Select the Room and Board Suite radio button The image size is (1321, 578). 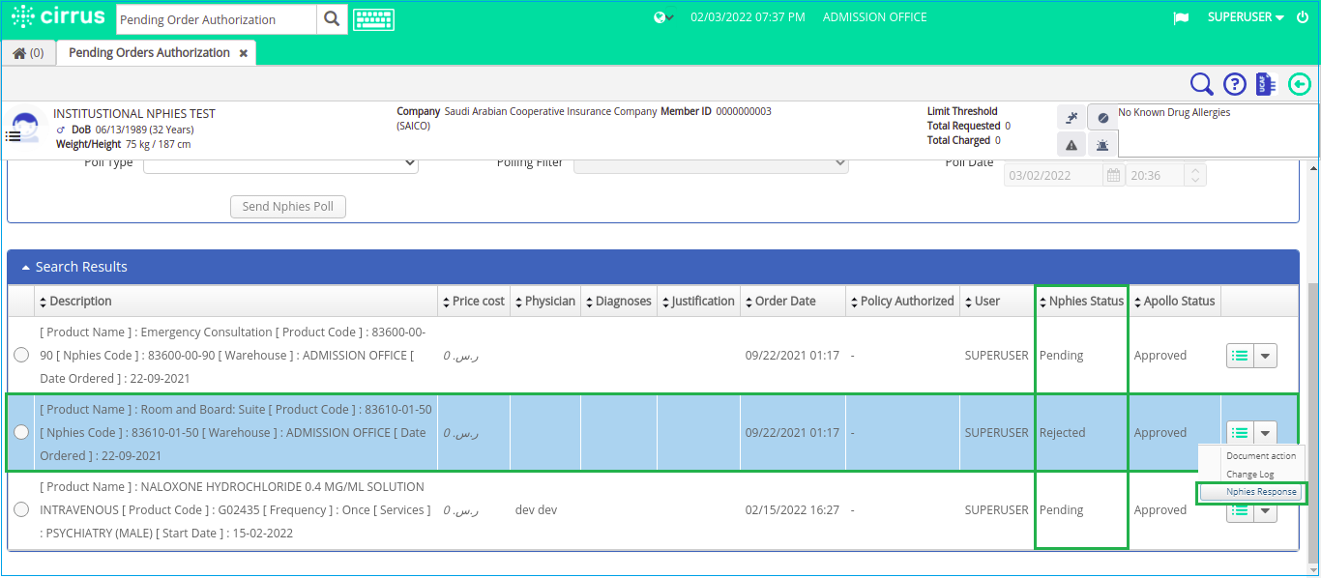point(21,432)
